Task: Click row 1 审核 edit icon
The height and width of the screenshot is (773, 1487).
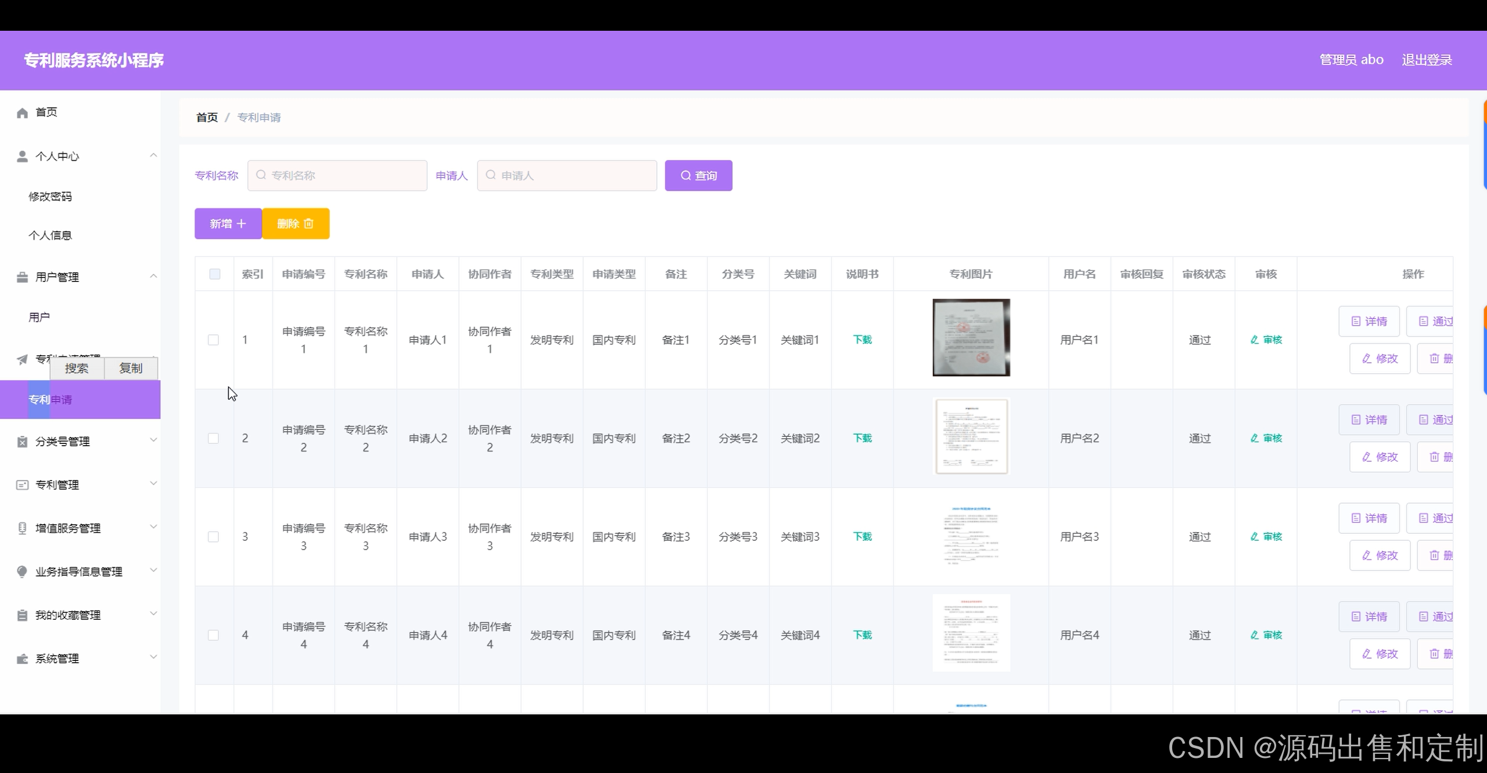Action: (1255, 340)
